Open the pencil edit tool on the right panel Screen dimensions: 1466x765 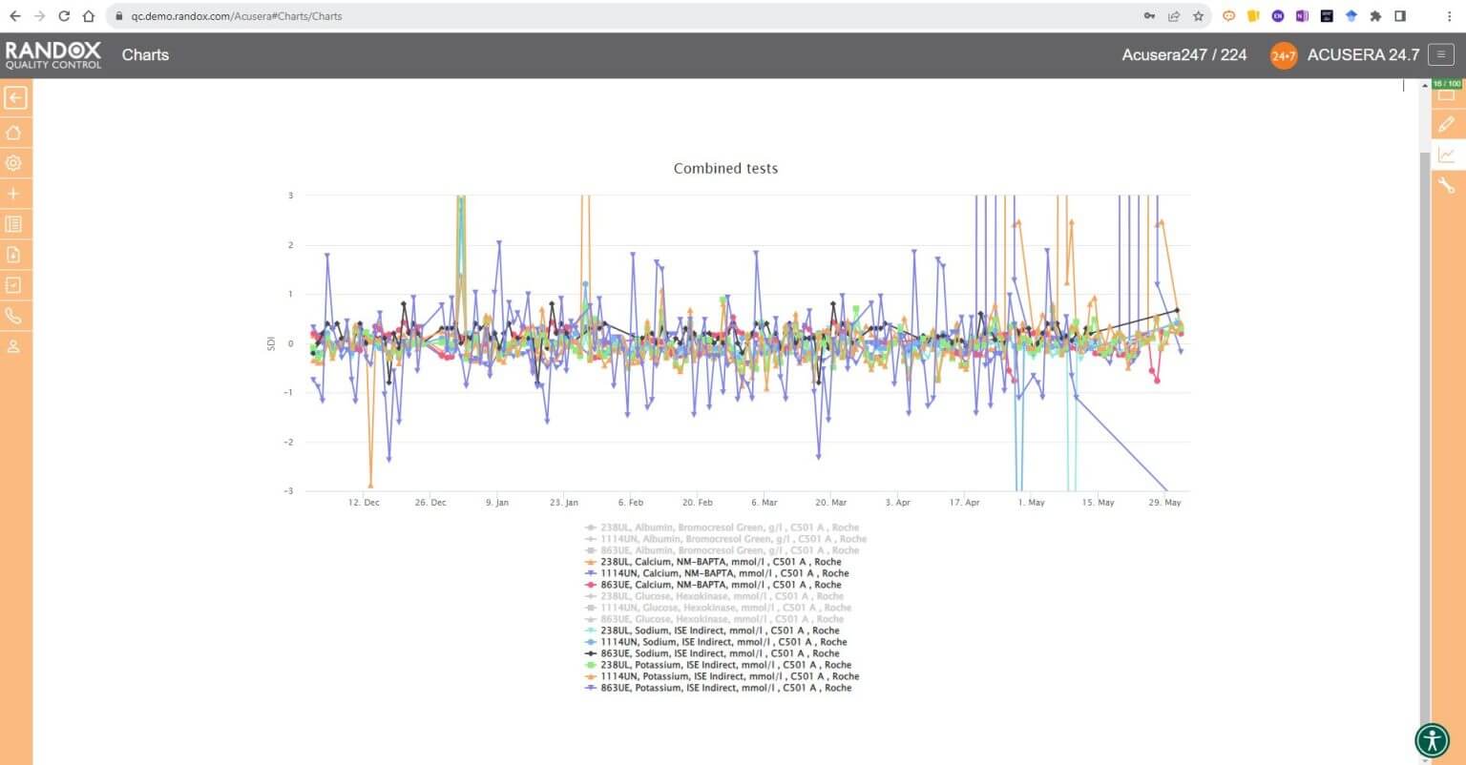[x=1449, y=123]
